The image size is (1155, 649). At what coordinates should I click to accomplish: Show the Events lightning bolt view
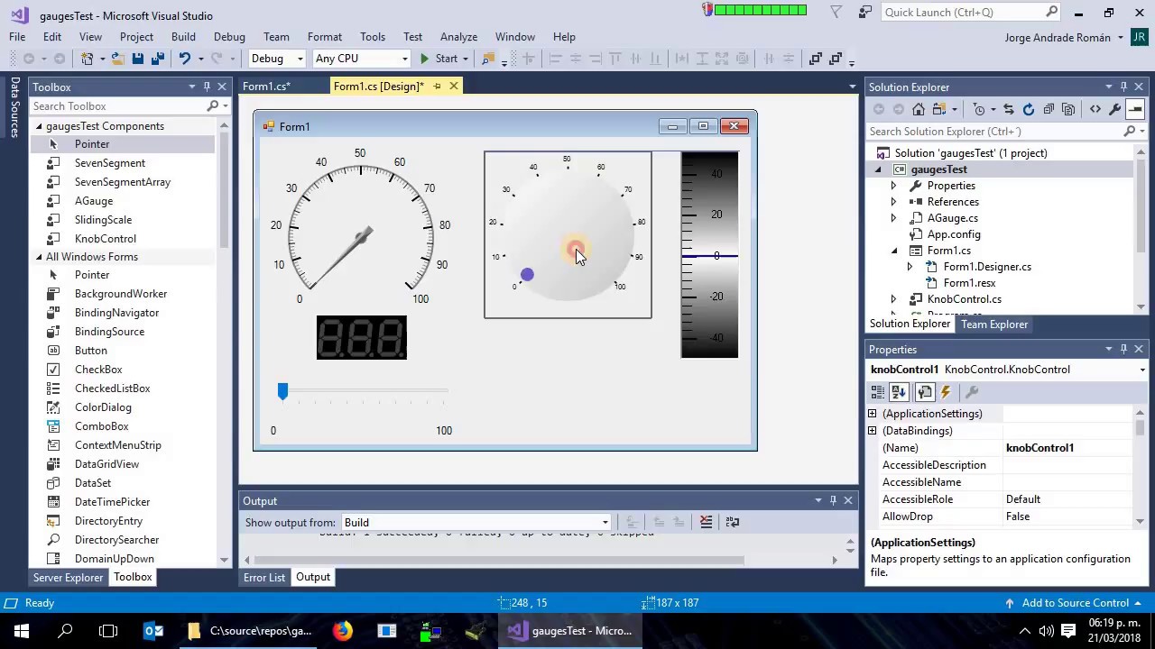(x=946, y=392)
